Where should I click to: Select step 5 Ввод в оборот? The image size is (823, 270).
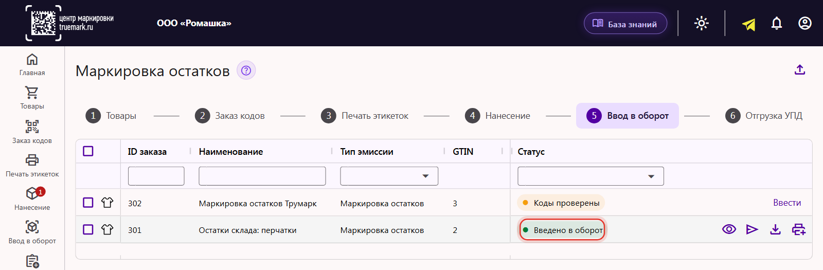tap(628, 116)
